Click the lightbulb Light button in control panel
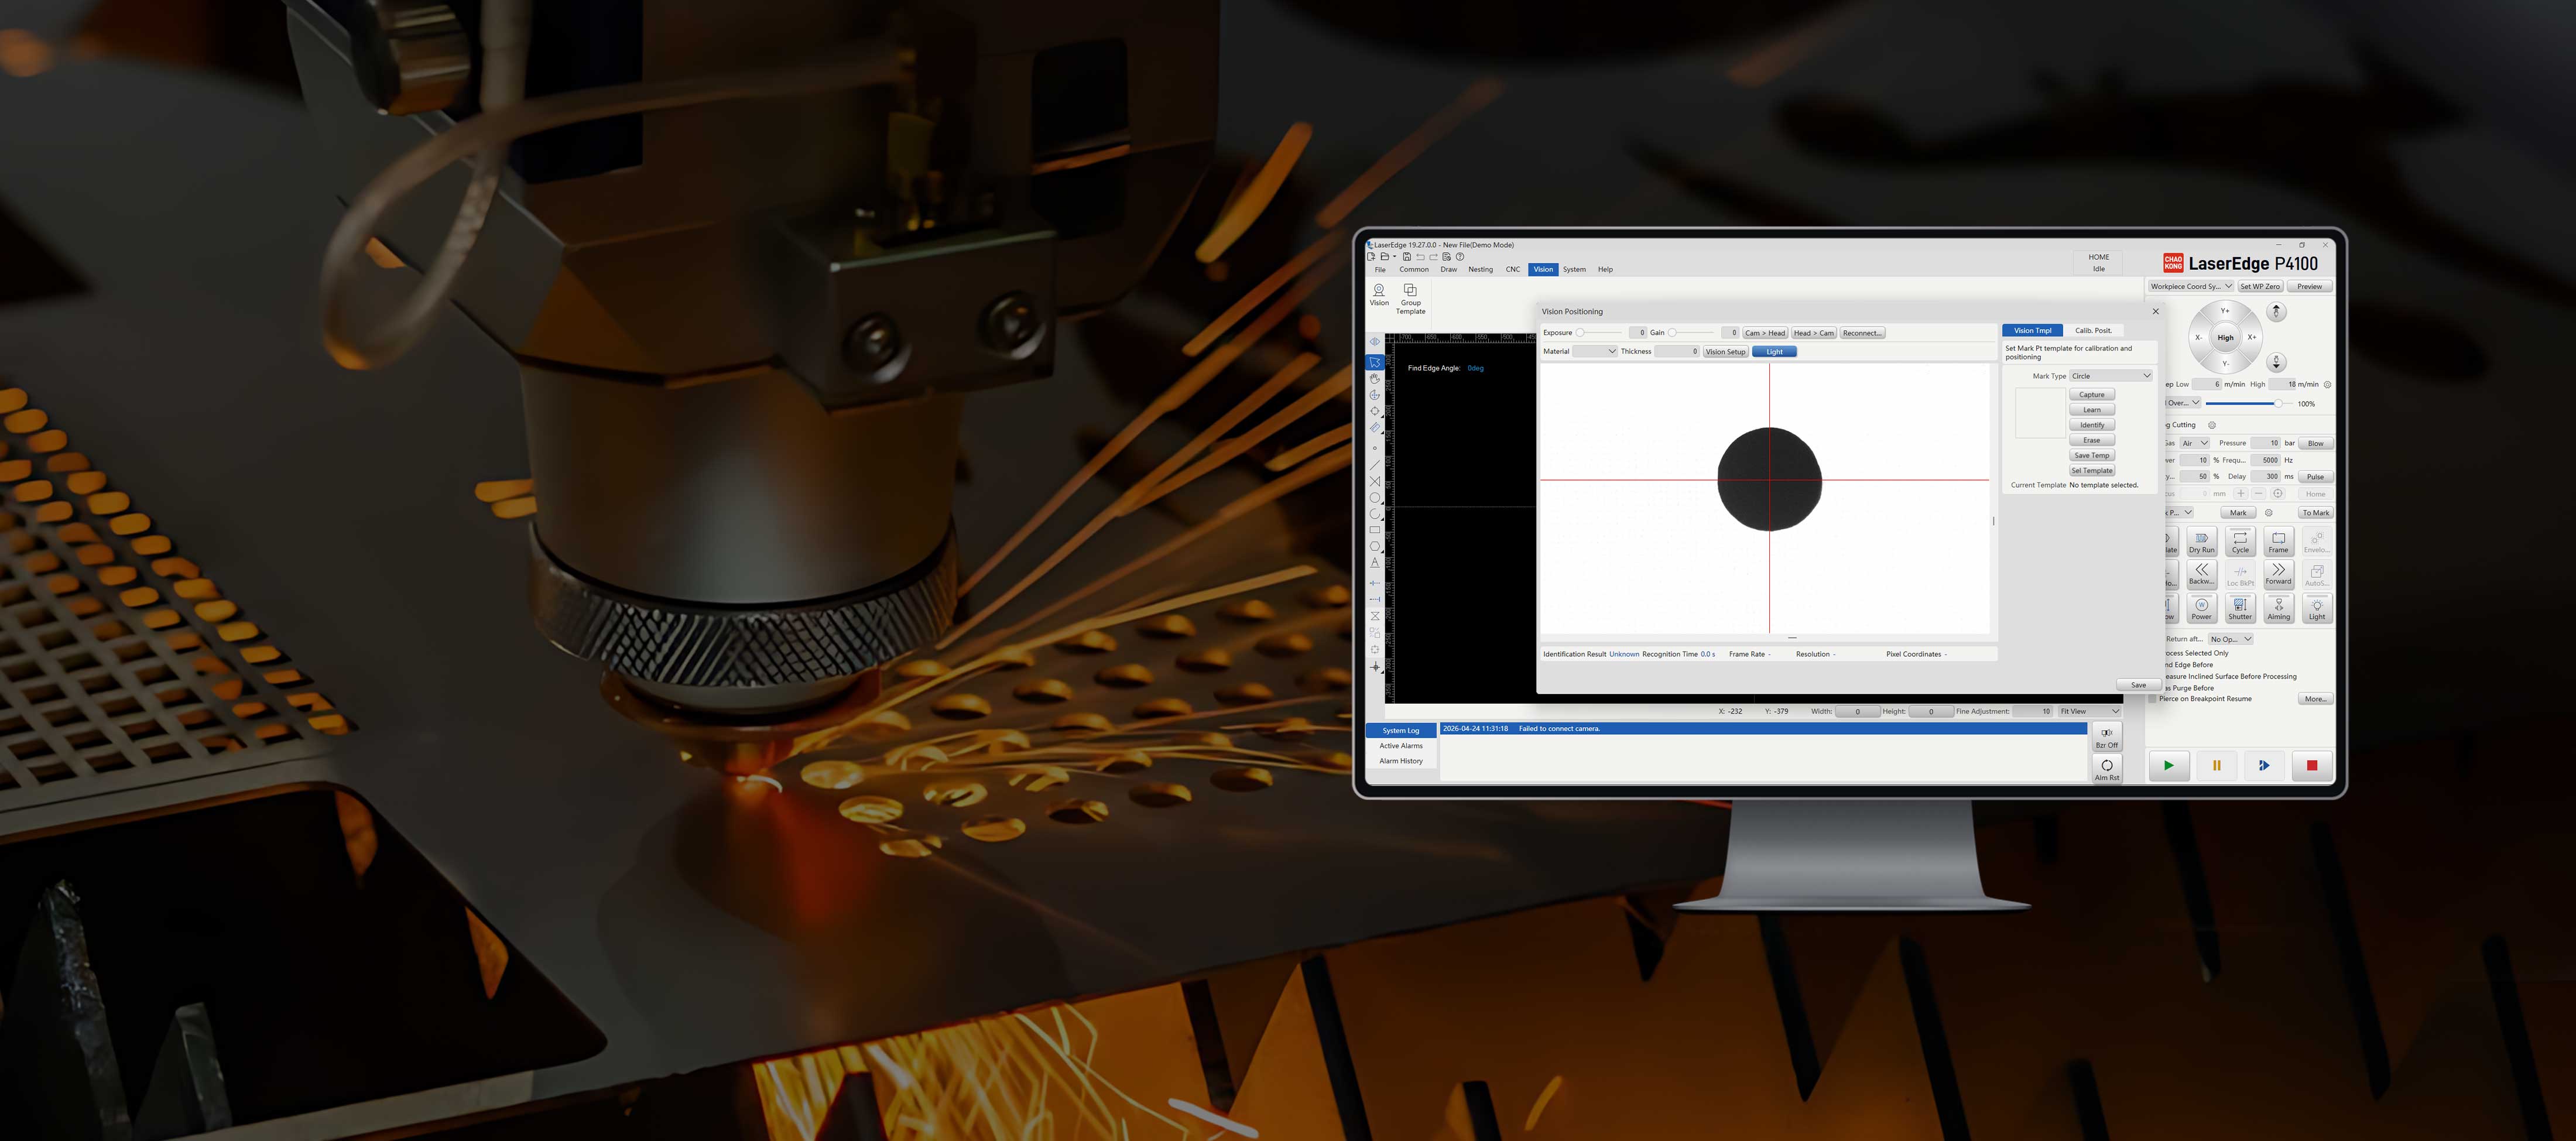This screenshot has height=1141, width=2576. (2317, 608)
